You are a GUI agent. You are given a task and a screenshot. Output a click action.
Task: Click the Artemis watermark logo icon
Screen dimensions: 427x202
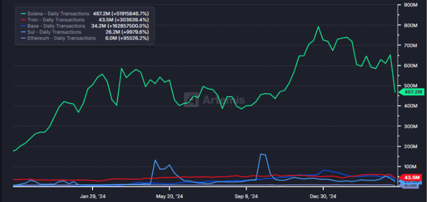point(191,99)
